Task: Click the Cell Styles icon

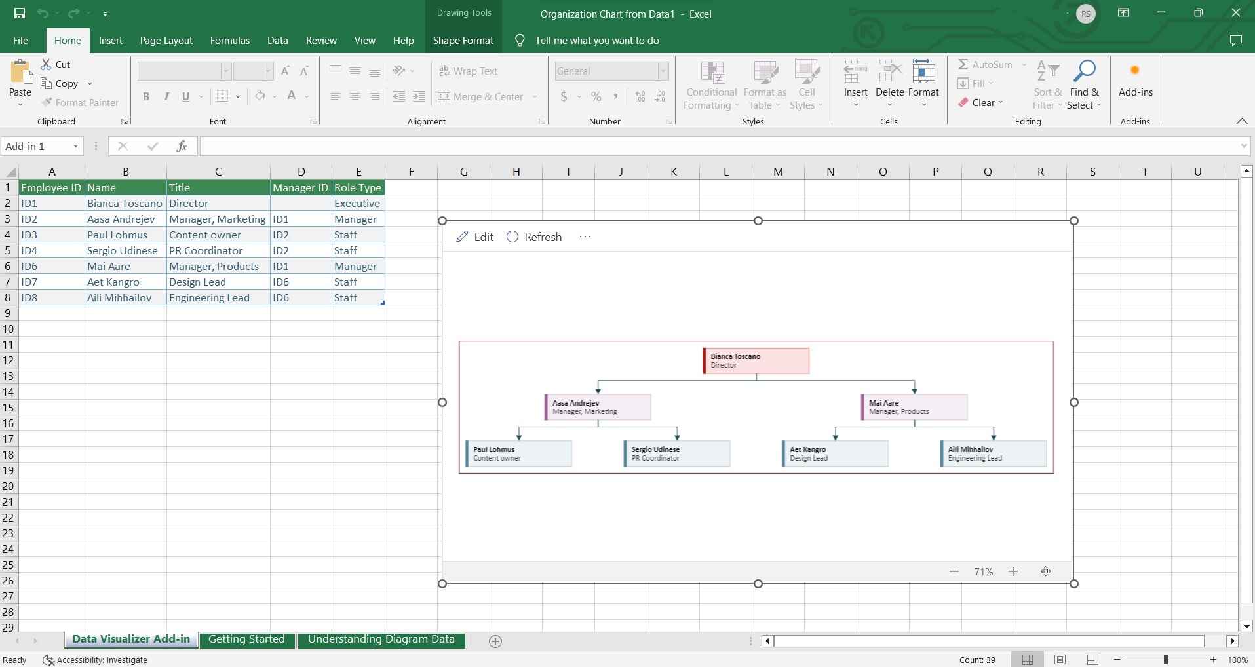Action: point(807,72)
